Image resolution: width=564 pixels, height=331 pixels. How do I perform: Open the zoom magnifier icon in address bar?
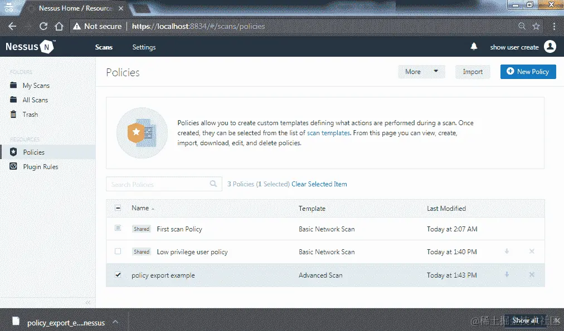pos(522,26)
